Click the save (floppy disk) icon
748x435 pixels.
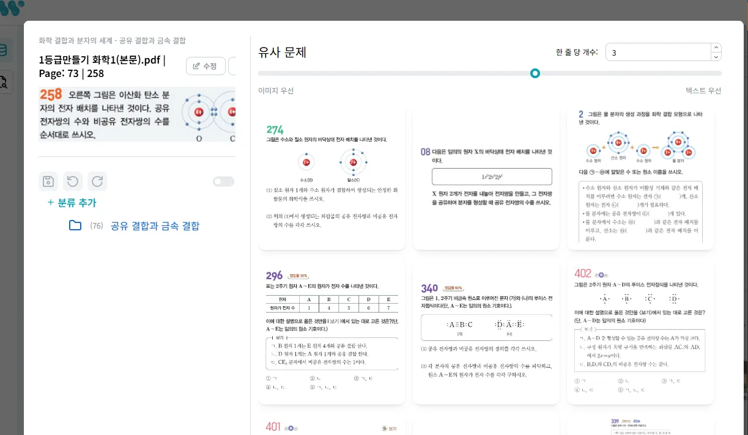point(48,181)
